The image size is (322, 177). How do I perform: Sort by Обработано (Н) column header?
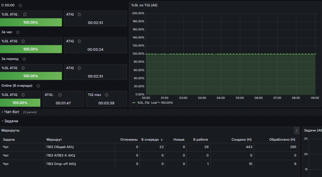click(282, 140)
